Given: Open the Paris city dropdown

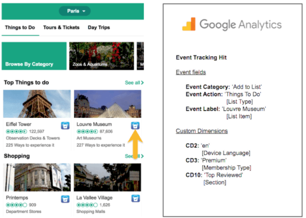Looking at the screenshot, I should 75,11.
